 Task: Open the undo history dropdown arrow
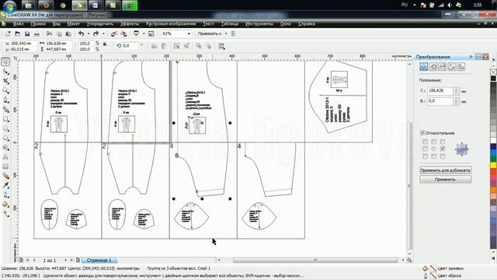tap(89, 33)
